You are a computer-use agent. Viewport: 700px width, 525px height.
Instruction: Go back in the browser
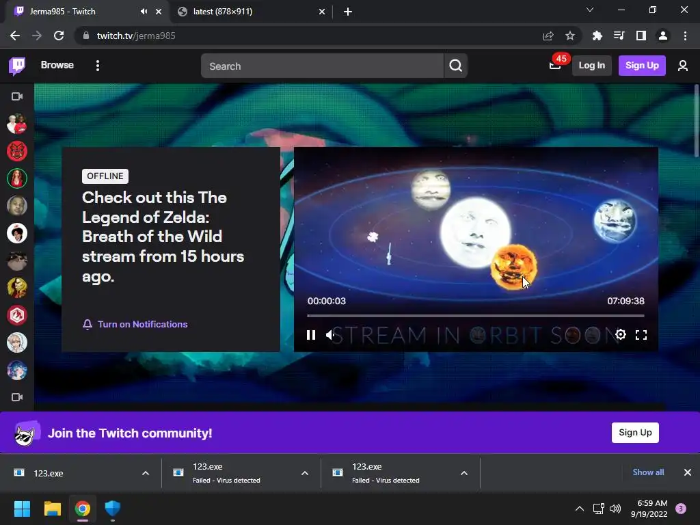(x=15, y=36)
